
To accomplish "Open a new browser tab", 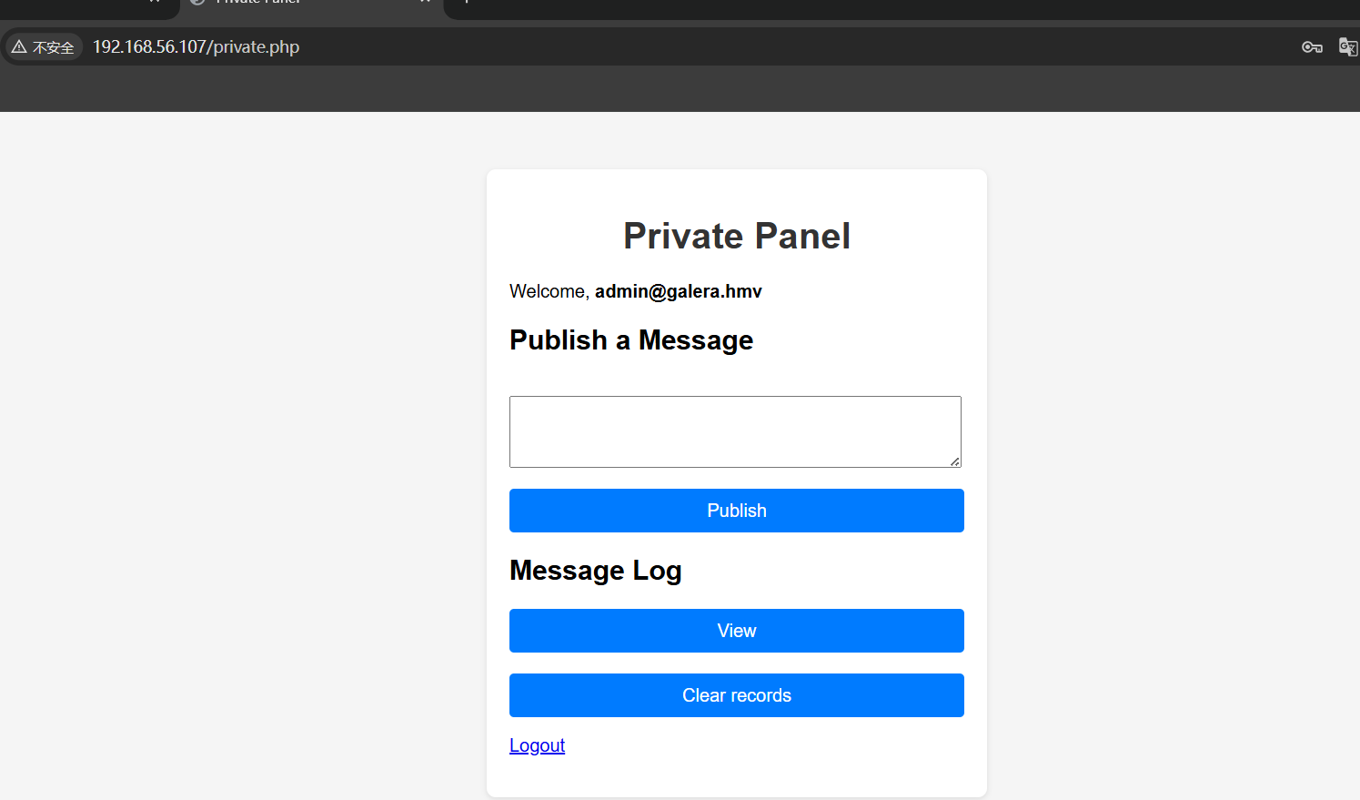I will coord(466,2).
